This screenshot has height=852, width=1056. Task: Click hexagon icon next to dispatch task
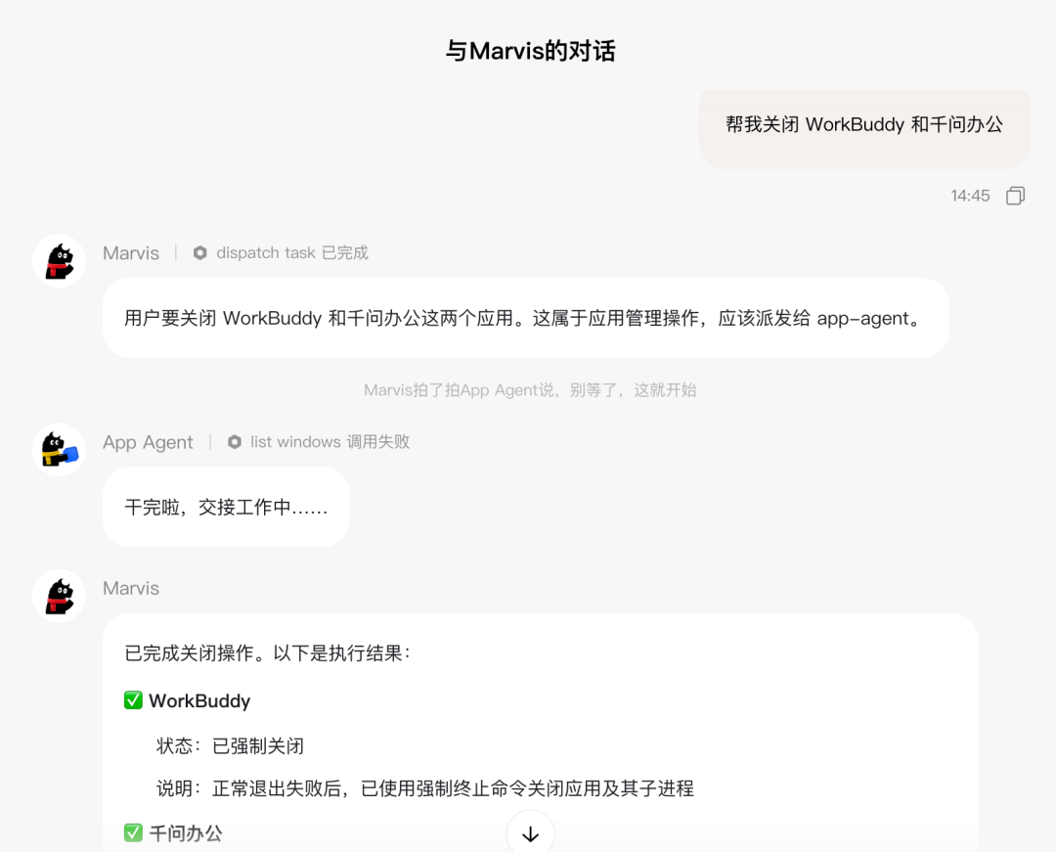point(200,252)
